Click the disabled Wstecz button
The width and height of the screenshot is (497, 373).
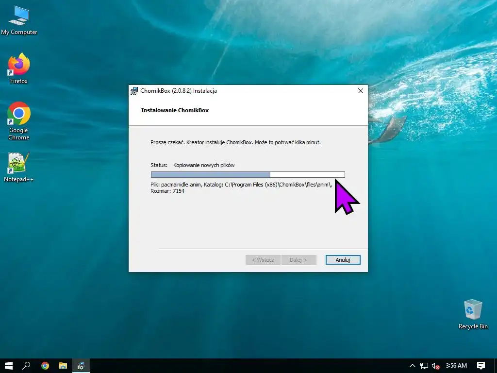click(x=263, y=260)
